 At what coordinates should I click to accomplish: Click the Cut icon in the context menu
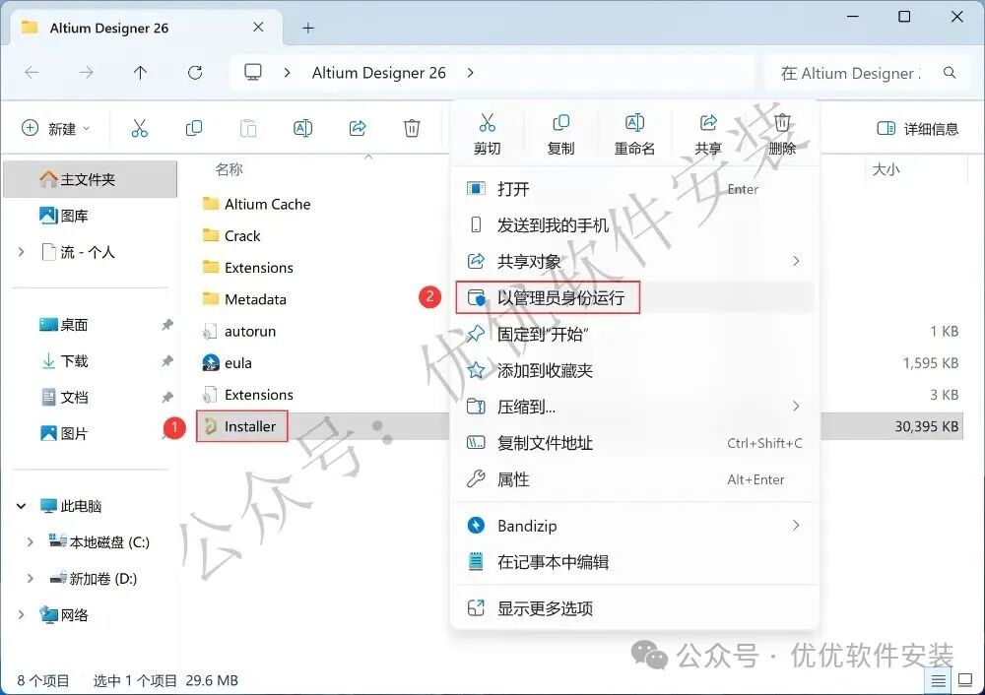tap(487, 122)
